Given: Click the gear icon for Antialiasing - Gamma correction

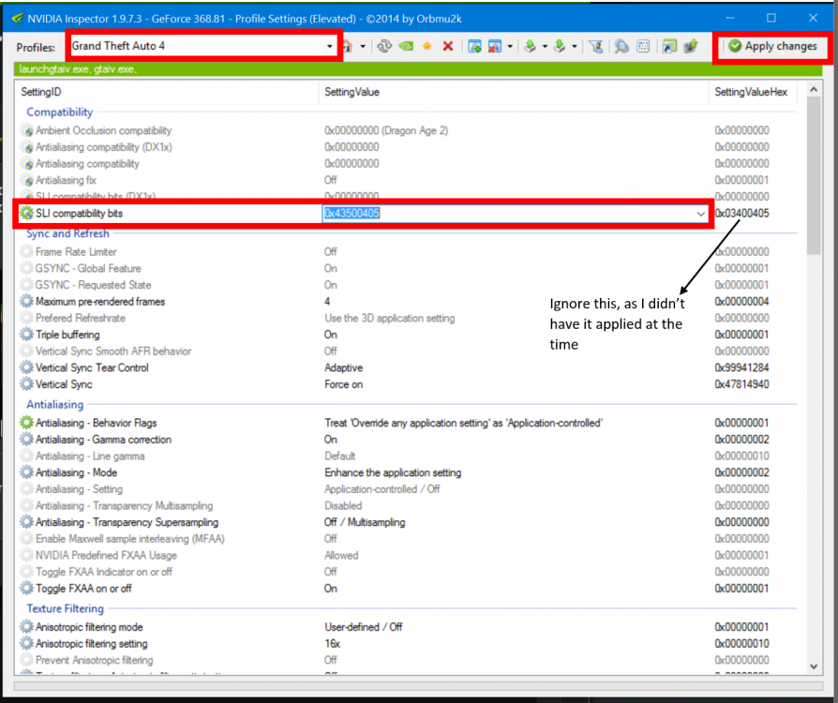Looking at the screenshot, I should tap(26, 440).
